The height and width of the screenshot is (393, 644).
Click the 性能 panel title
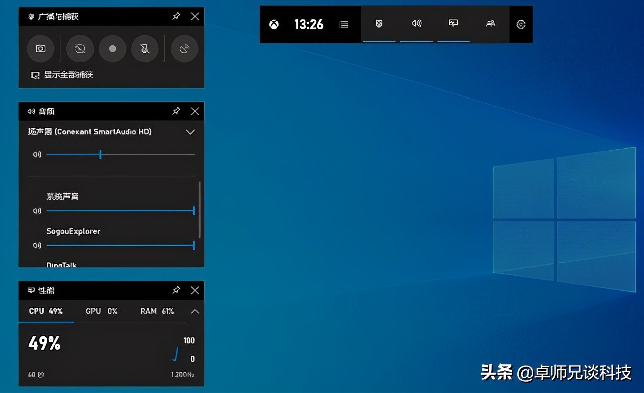(x=46, y=290)
